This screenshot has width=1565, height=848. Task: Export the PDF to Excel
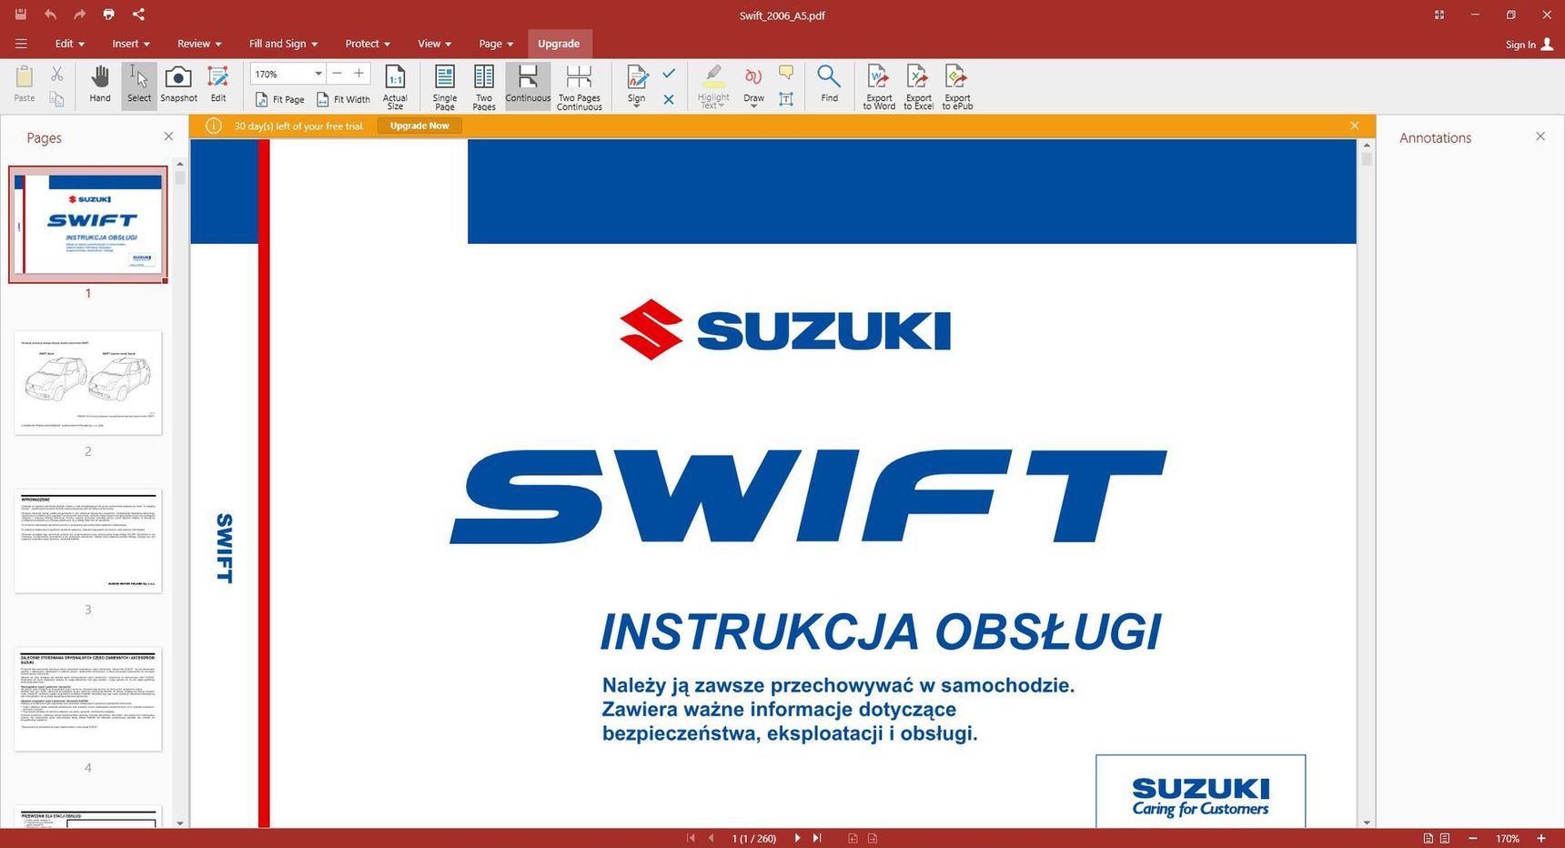[x=918, y=86]
